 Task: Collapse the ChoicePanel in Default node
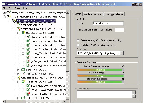click(x=14, y=29)
